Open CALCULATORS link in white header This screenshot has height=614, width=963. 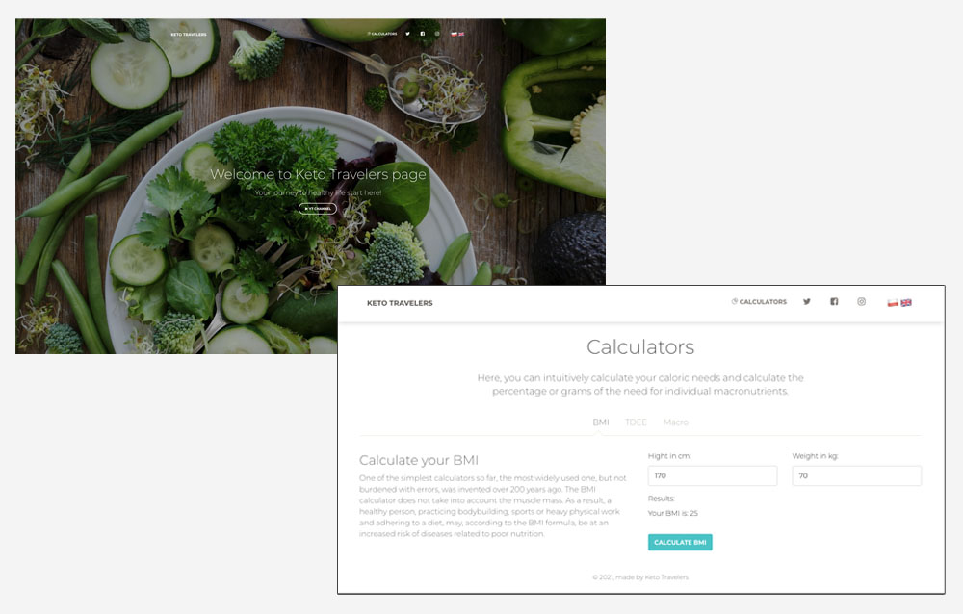(x=759, y=301)
